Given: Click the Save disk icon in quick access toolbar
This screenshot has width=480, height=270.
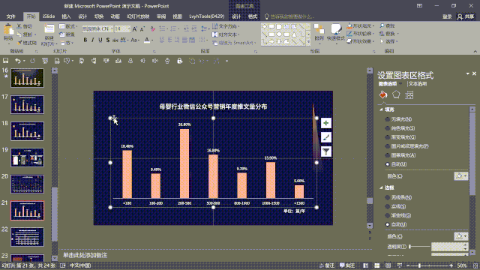Looking at the screenshot, I should coord(5,61).
